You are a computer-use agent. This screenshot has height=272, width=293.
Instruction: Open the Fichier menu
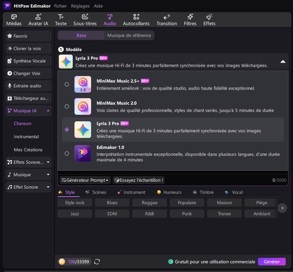pos(60,6)
